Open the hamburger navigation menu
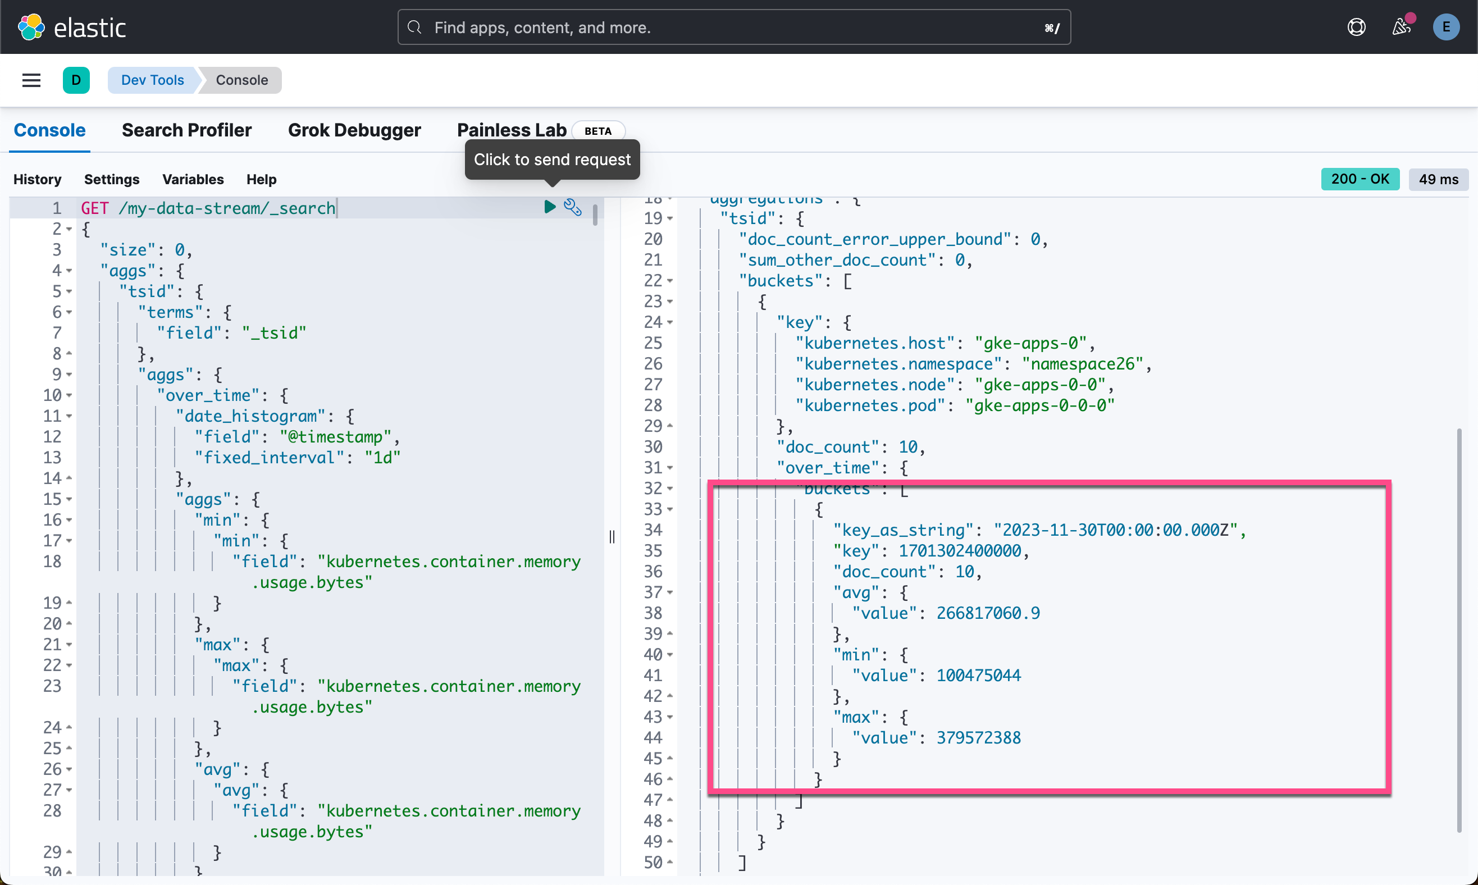The image size is (1478, 885). pos(31,80)
